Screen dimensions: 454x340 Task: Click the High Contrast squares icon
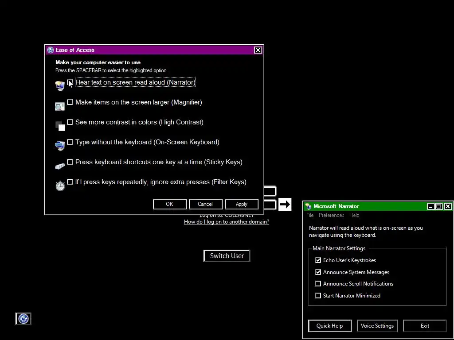tap(60, 126)
